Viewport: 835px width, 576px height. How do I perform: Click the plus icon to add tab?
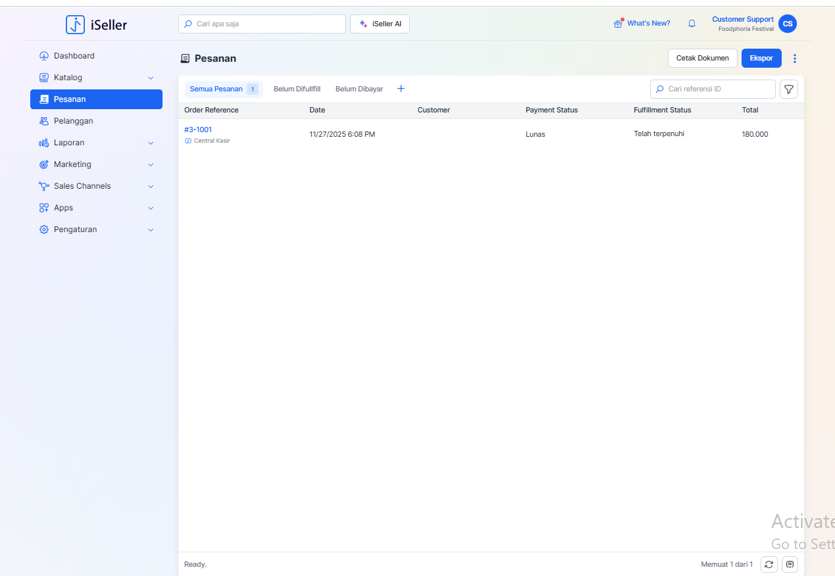pyautogui.click(x=401, y=89)
